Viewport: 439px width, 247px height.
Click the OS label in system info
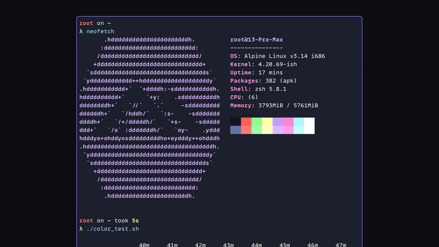click(x=234, y=56)
